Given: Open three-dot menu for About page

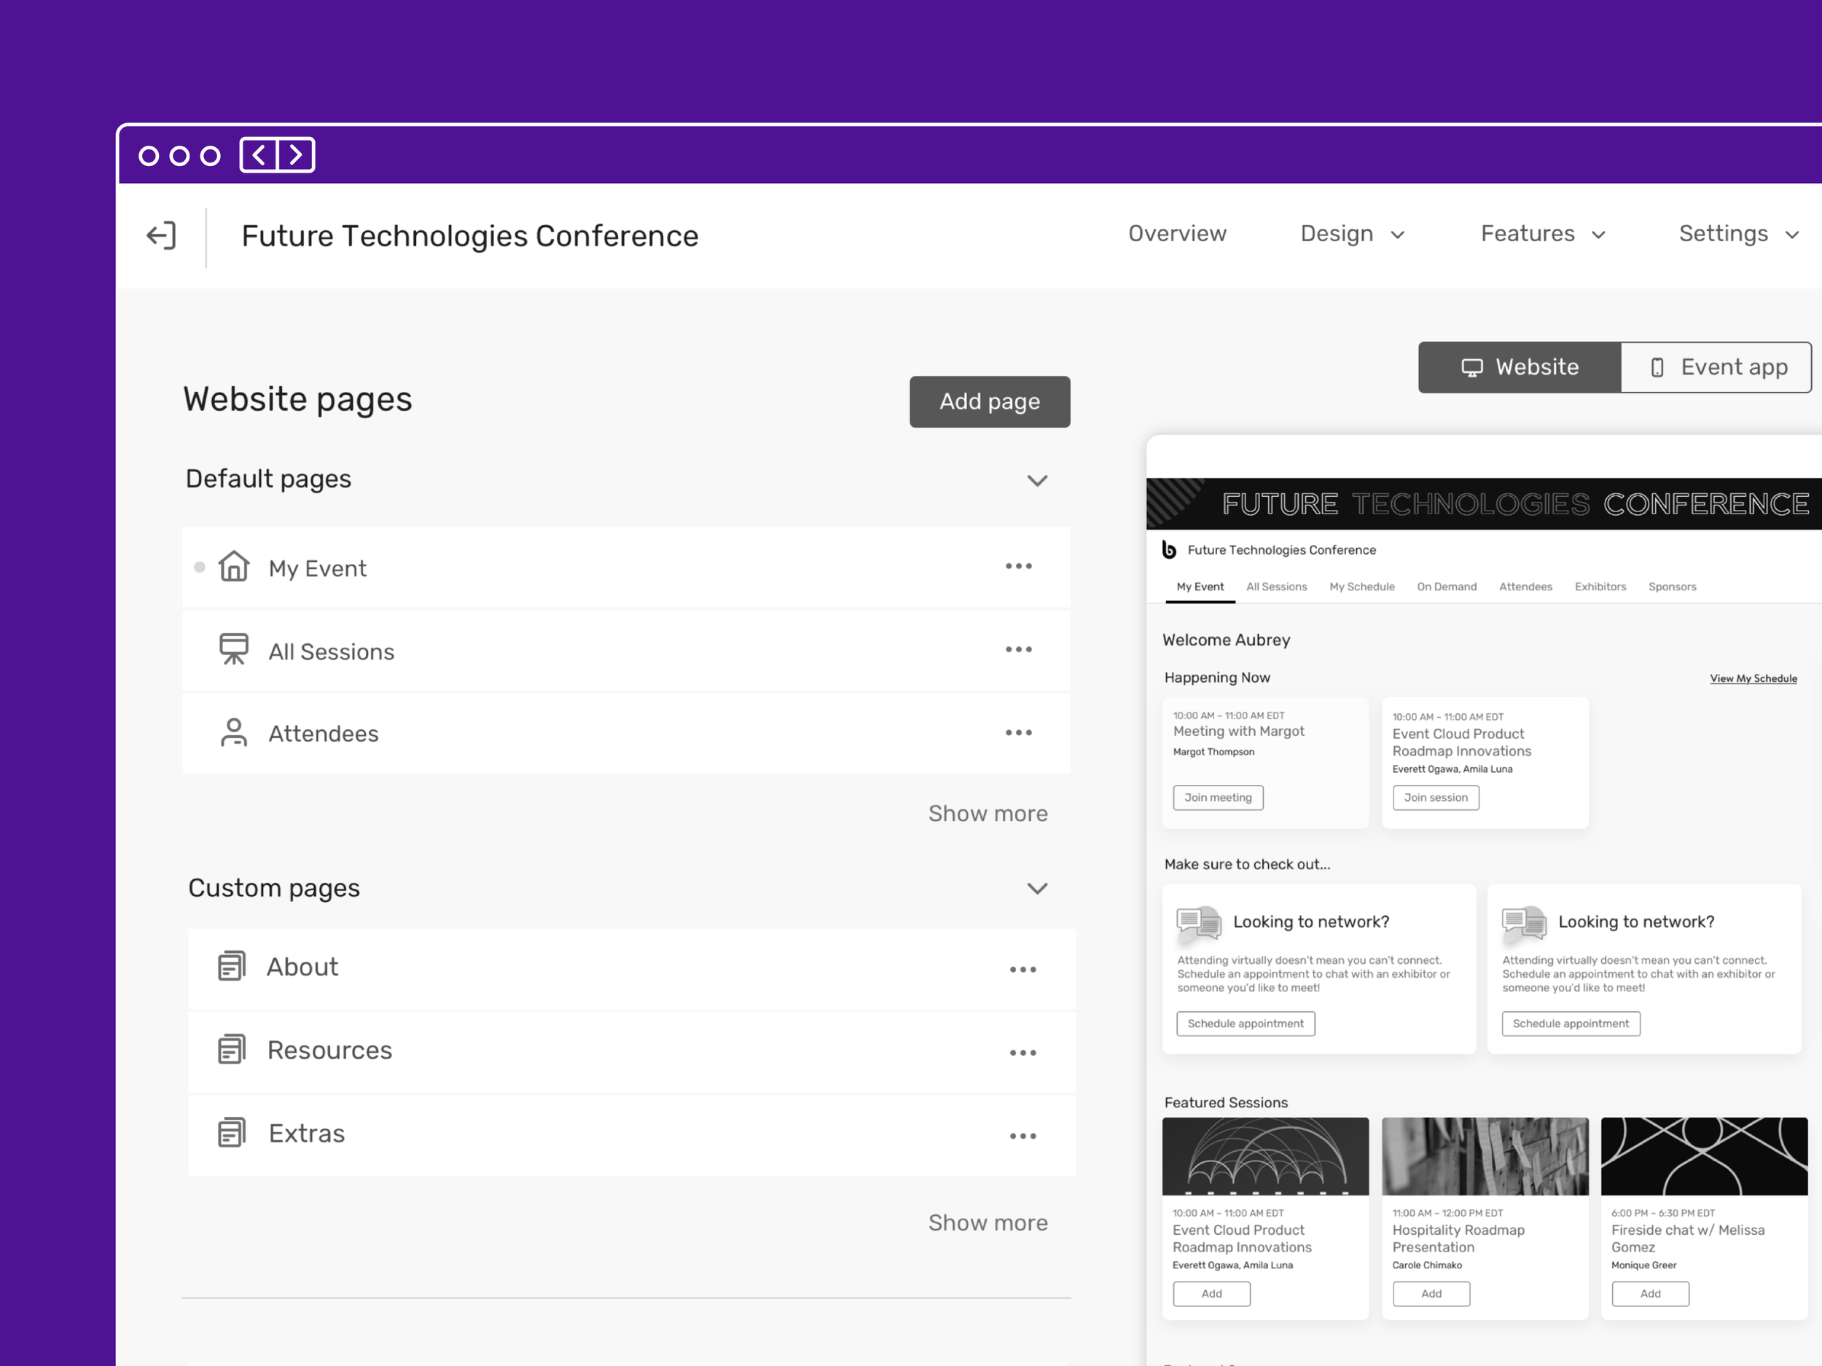Looking at the screenshot, I should [x=1023, y=969].
